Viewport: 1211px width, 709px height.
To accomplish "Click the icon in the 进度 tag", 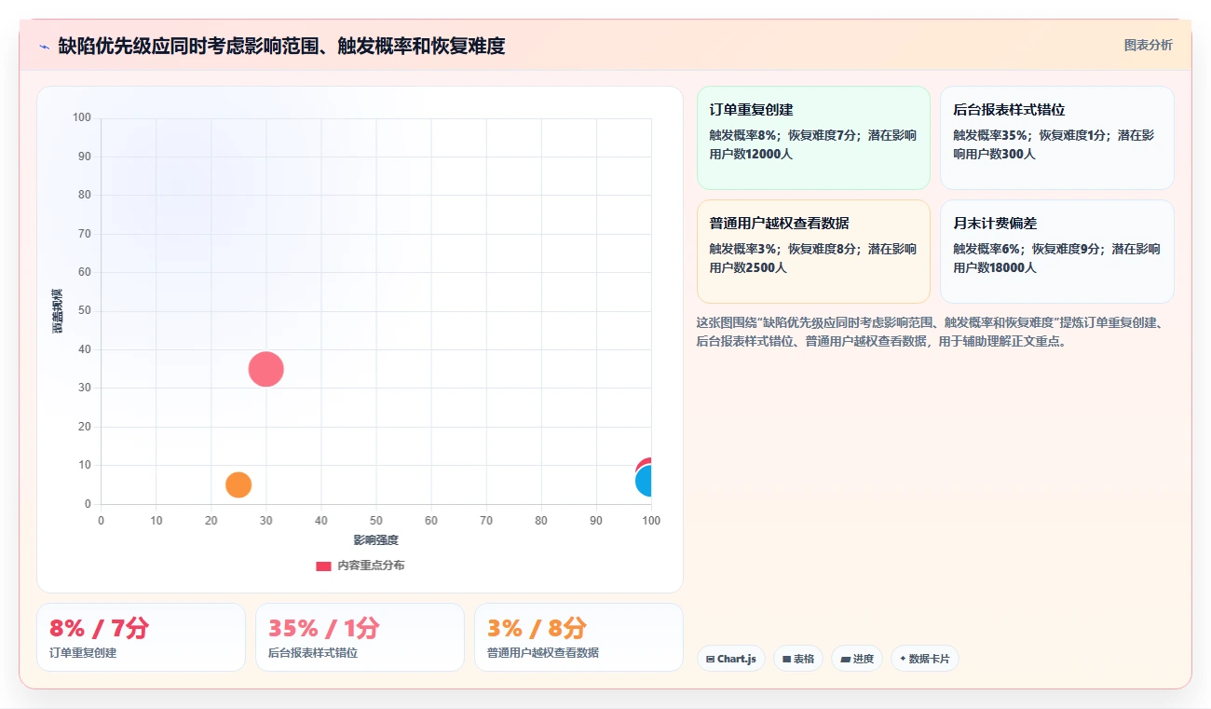I will pyautogui.click(x=845, y=660).
